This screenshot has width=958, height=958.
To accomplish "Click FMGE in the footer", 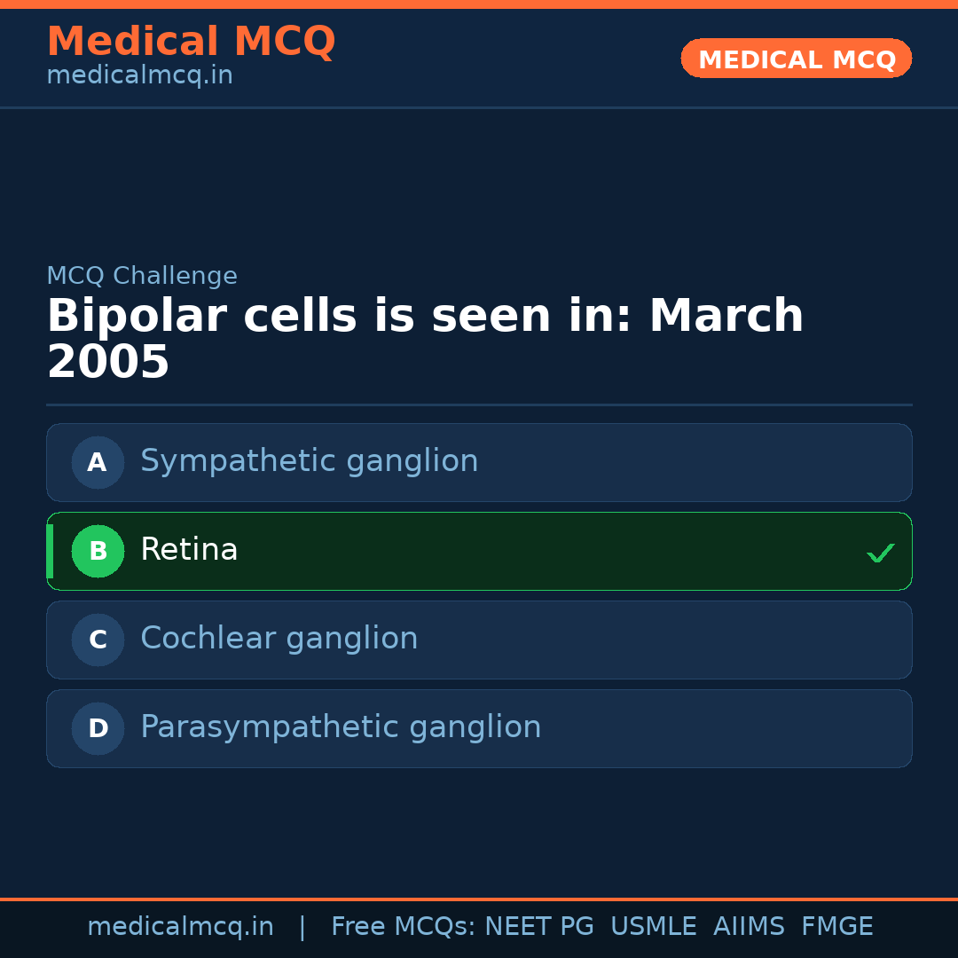I will pyautogui.click(x=836, y=927).
